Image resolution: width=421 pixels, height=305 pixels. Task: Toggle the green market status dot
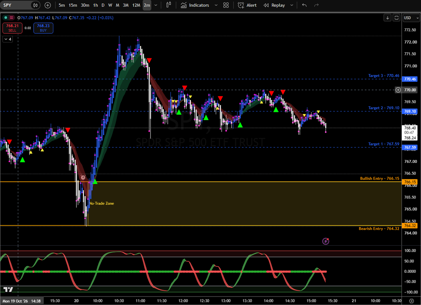tap(5, 17)
